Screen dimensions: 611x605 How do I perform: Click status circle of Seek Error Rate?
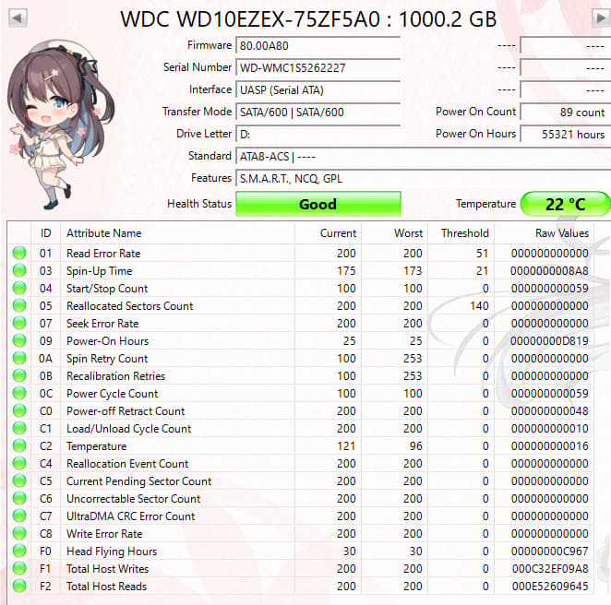(19, 323)
